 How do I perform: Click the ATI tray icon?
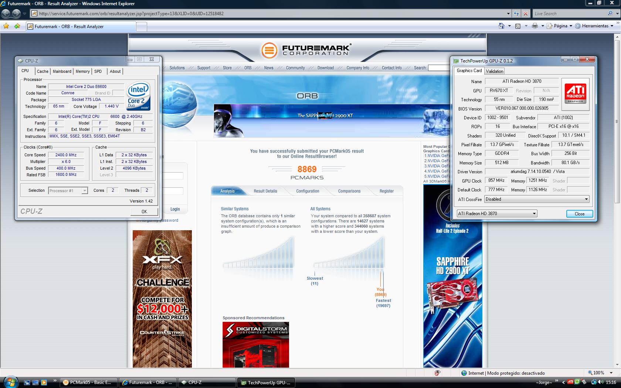570,382
